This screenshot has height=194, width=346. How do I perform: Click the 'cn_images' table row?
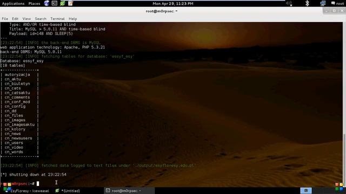point(15,120)
